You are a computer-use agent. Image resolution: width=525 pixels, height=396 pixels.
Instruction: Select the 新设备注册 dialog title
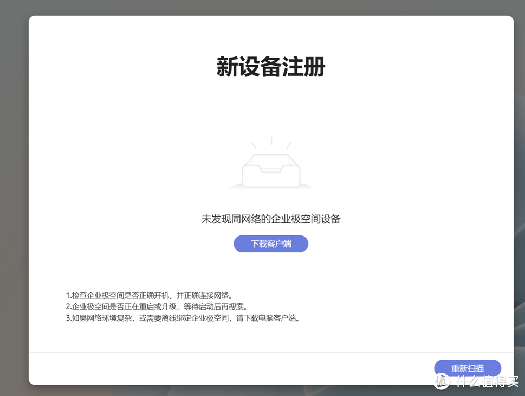point(270,66)
